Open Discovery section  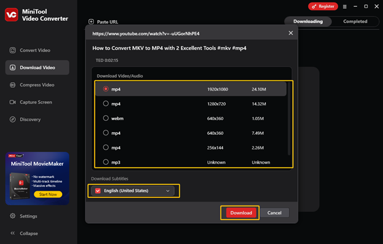37,120
